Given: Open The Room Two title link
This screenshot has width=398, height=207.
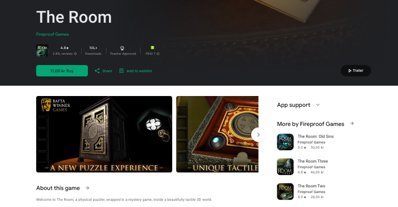Looking at the screenshot, I should (311, 186).
